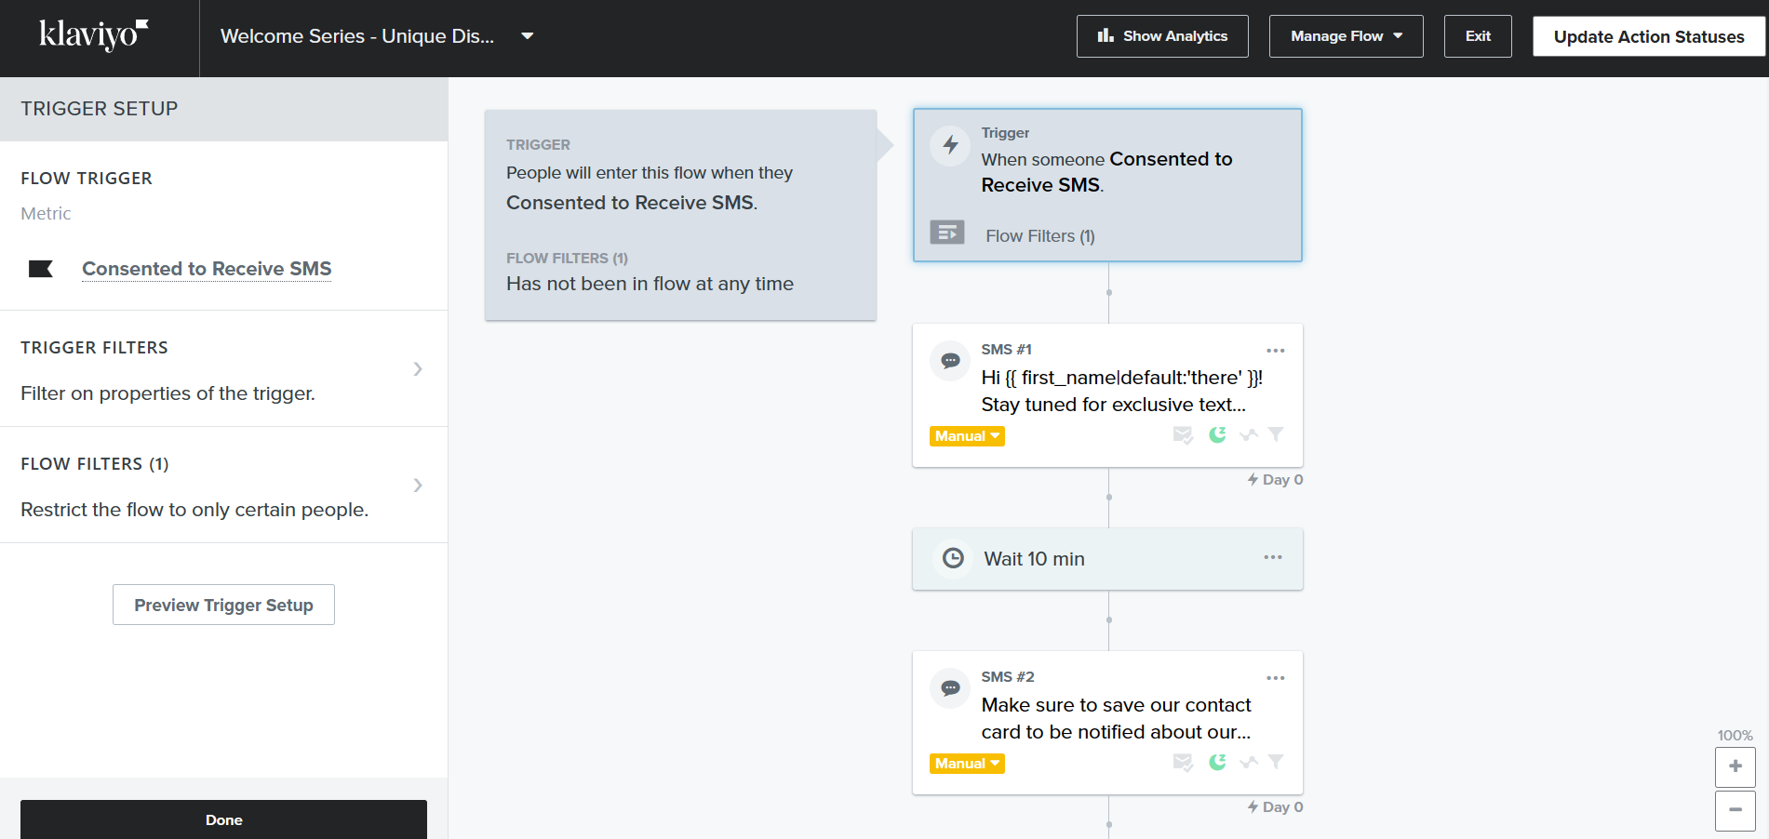Open the SMS #2 Manual status dropdown
The image size is (1769, 839).
(967, 764)
